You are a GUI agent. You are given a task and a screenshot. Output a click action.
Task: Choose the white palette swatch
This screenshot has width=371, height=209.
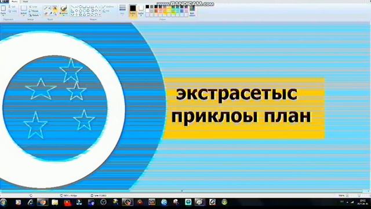tap(147, 10)
